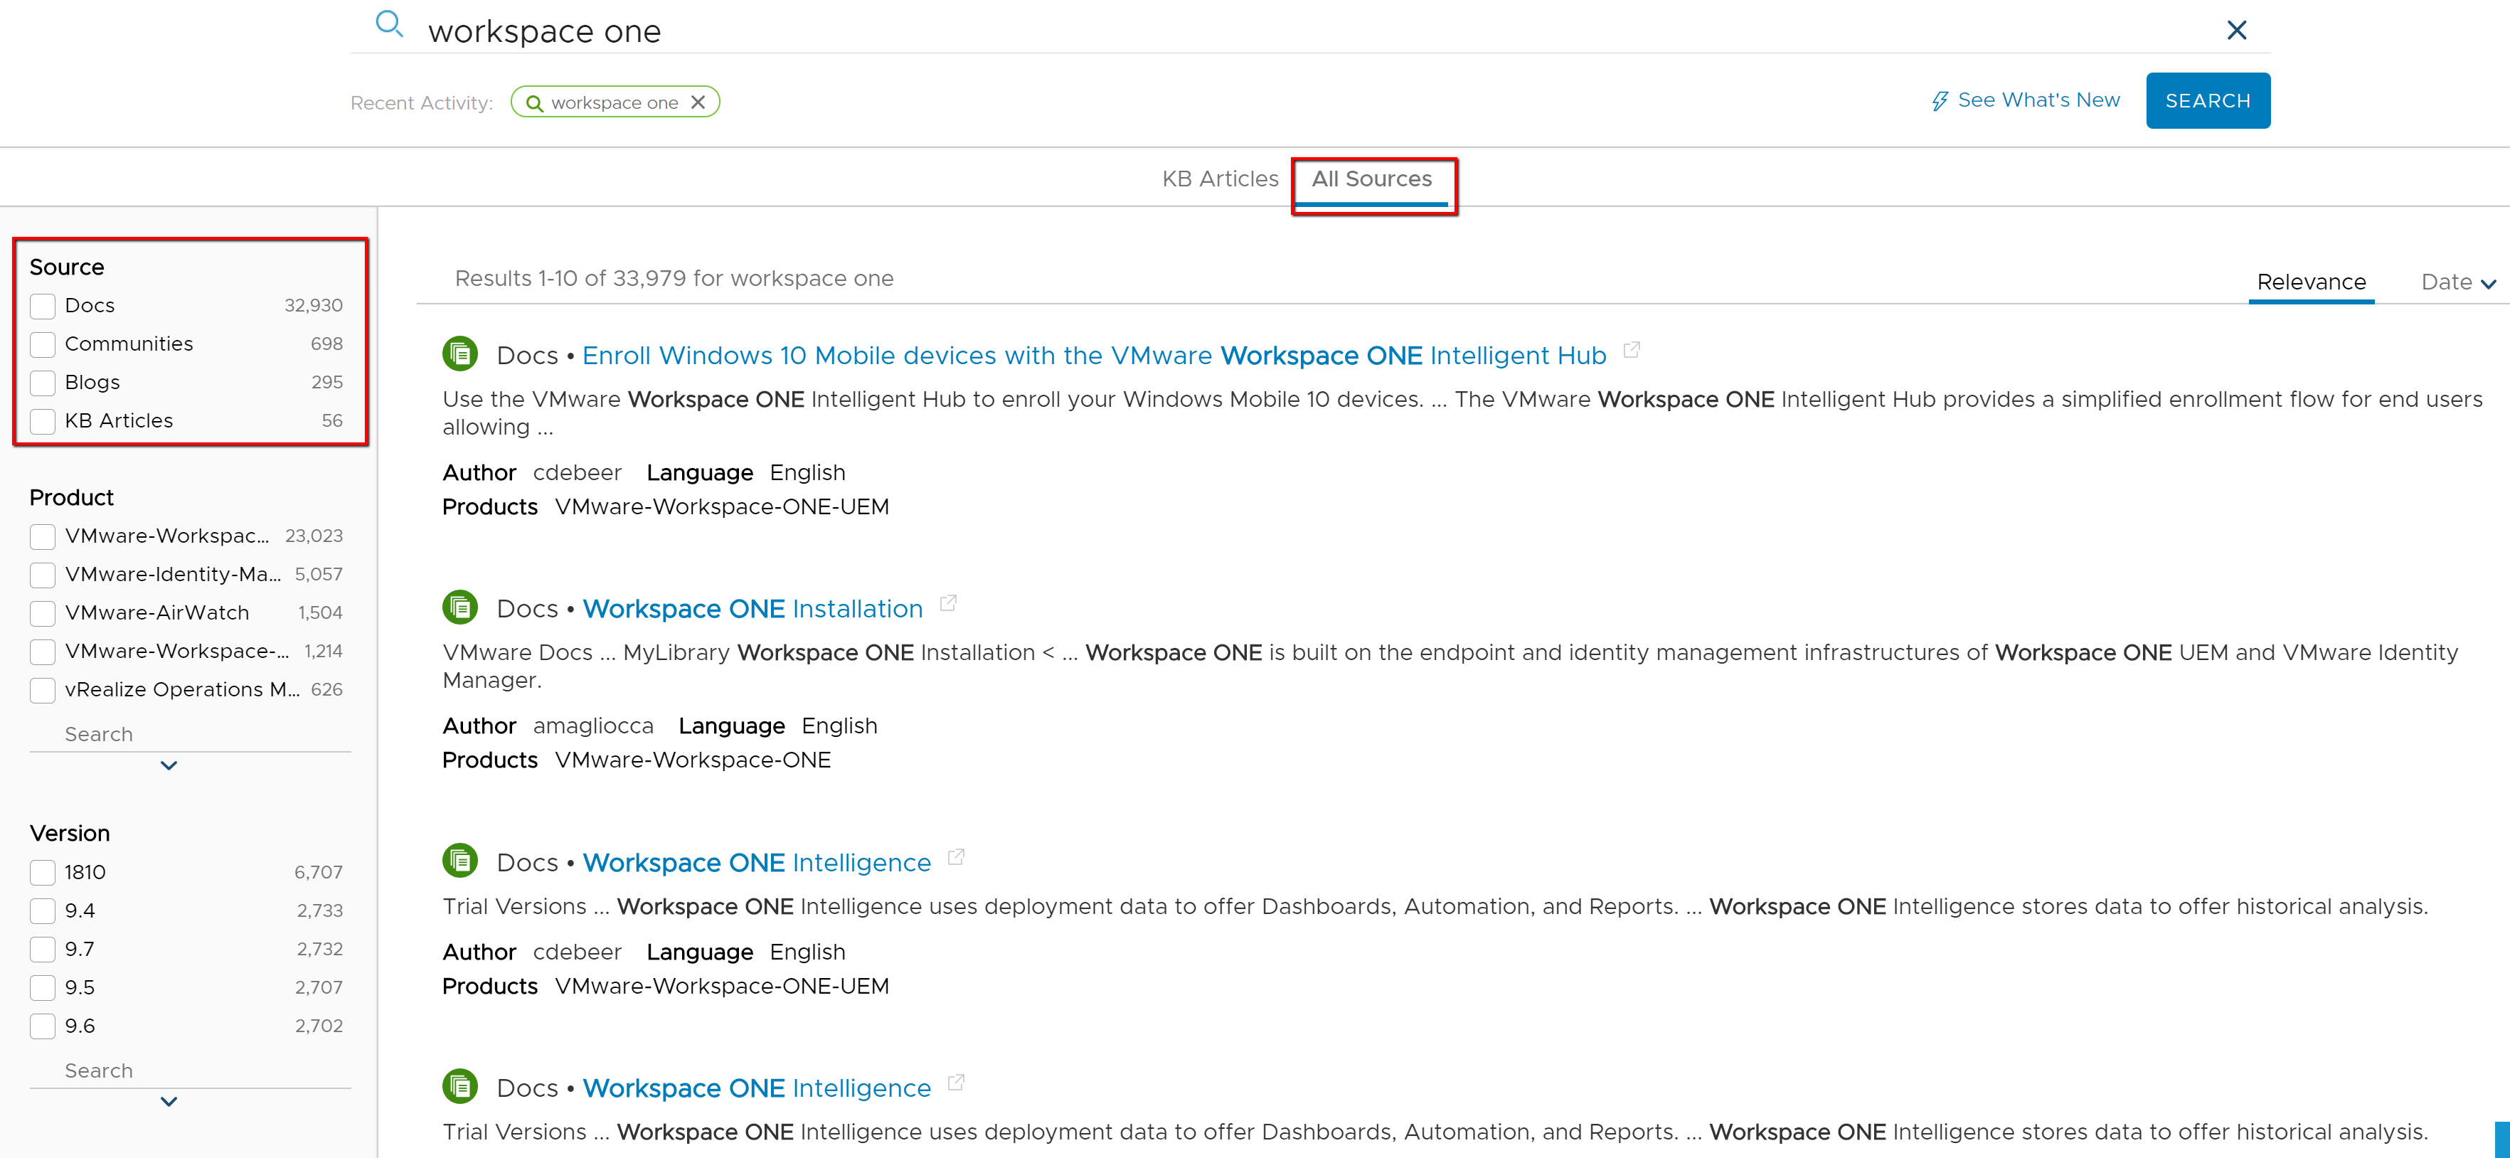The height and width of the screenshot is (1158, 2510).
Task: Check the 9.7 version filter
Action: tap(43, 950)
